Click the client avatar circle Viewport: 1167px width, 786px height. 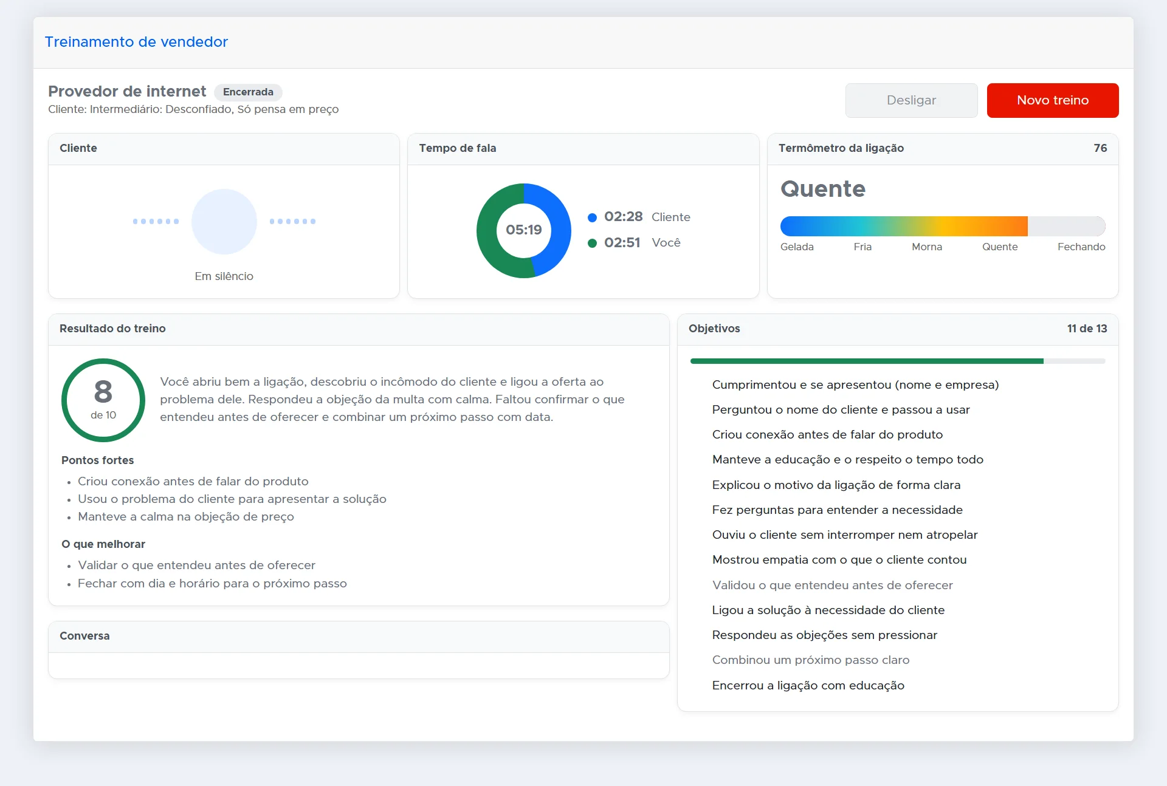click(x=224, y=221)
